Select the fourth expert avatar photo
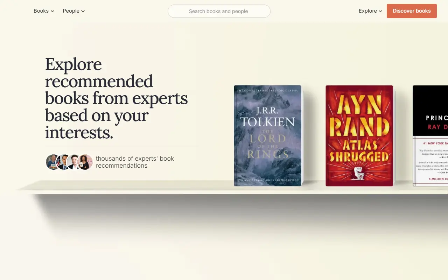This screenshot has width=448, height=280. 85,162
